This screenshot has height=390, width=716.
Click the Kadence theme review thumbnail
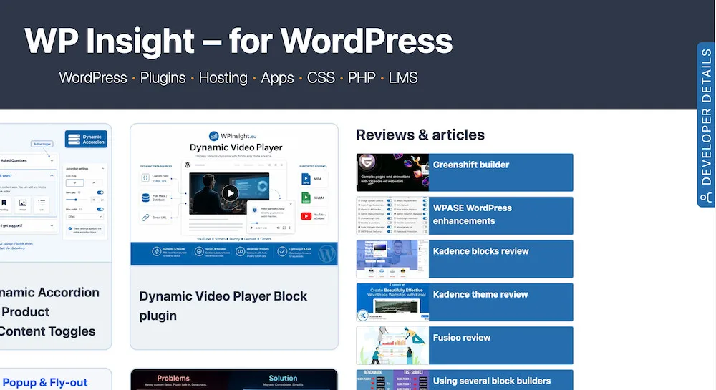[x=392, y=302]
